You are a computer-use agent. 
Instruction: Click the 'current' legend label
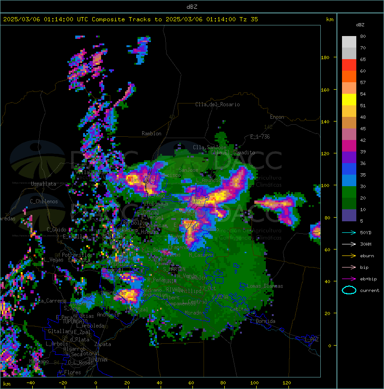[370, 291]
